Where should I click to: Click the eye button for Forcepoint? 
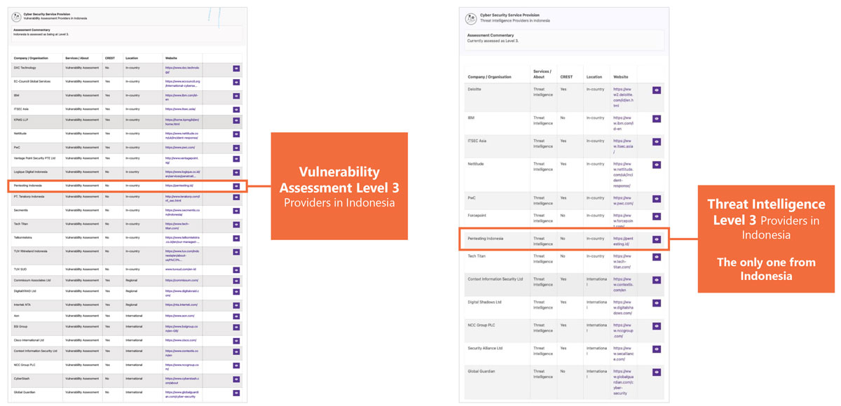(x=657, y=216)
